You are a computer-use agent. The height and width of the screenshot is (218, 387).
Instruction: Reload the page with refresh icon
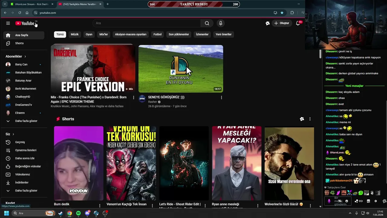(x=20, y=13)
